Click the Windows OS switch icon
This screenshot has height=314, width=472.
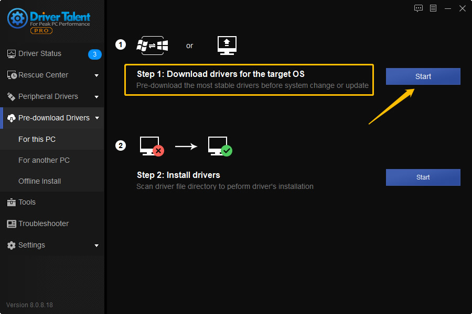[x=152, y=46]
